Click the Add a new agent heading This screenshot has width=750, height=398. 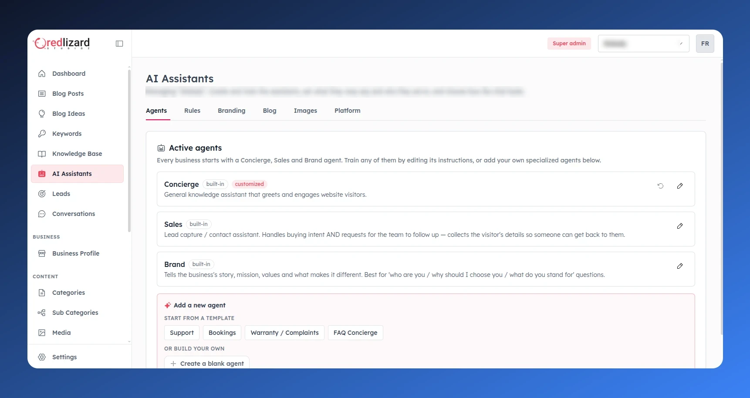[x=199, y=305]
